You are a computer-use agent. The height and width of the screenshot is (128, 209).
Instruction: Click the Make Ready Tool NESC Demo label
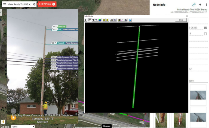pyautogui.click(x=192, y=9)
